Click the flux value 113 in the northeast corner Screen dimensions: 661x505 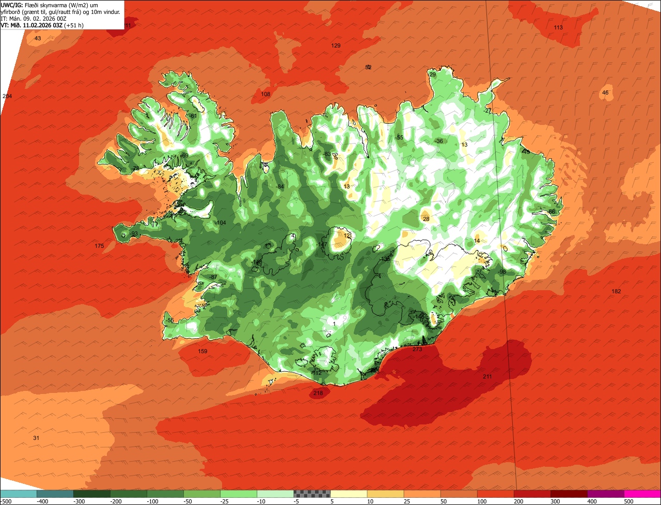558,27
